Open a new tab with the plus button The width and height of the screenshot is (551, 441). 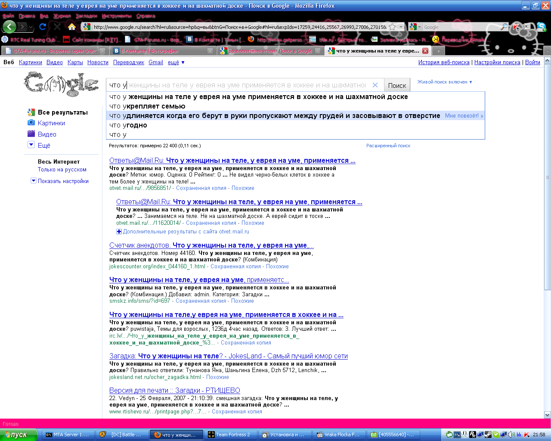438,51
